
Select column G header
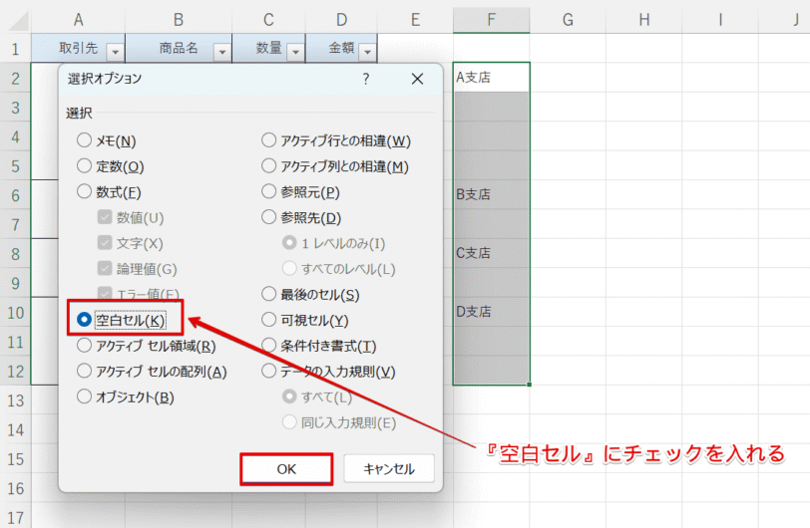568,20
